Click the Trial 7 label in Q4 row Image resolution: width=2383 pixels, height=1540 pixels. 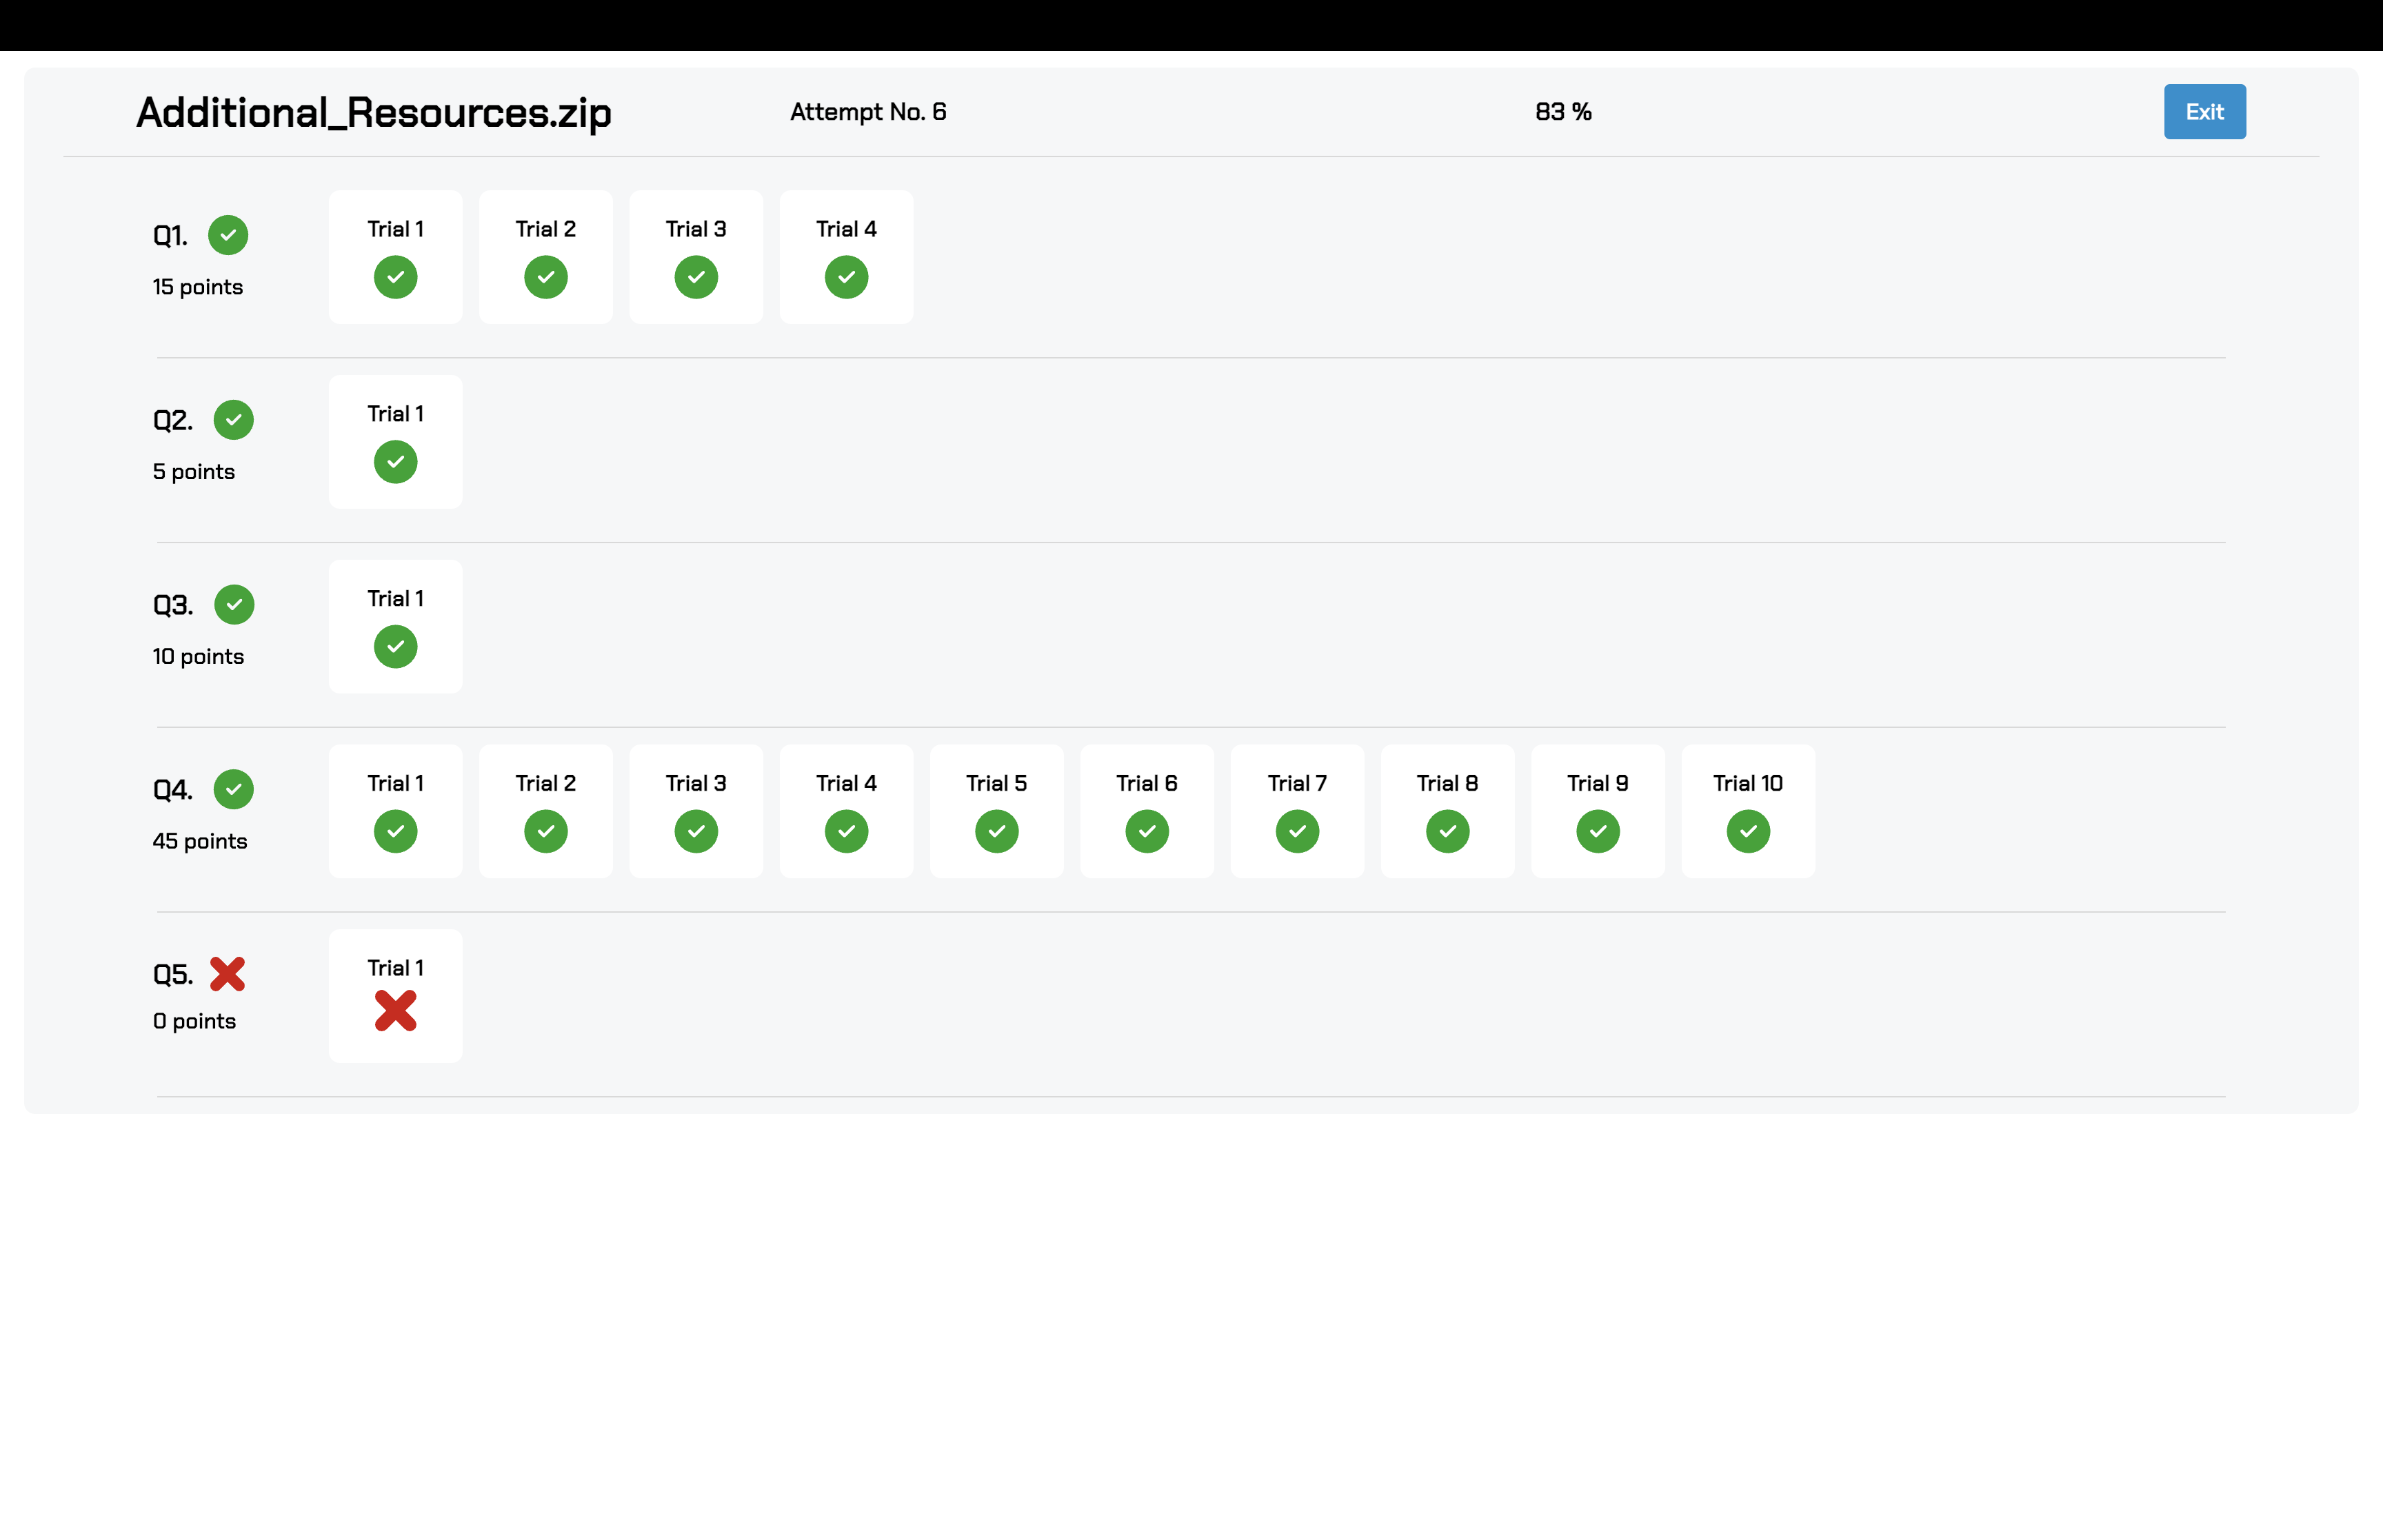[1297, 783]
